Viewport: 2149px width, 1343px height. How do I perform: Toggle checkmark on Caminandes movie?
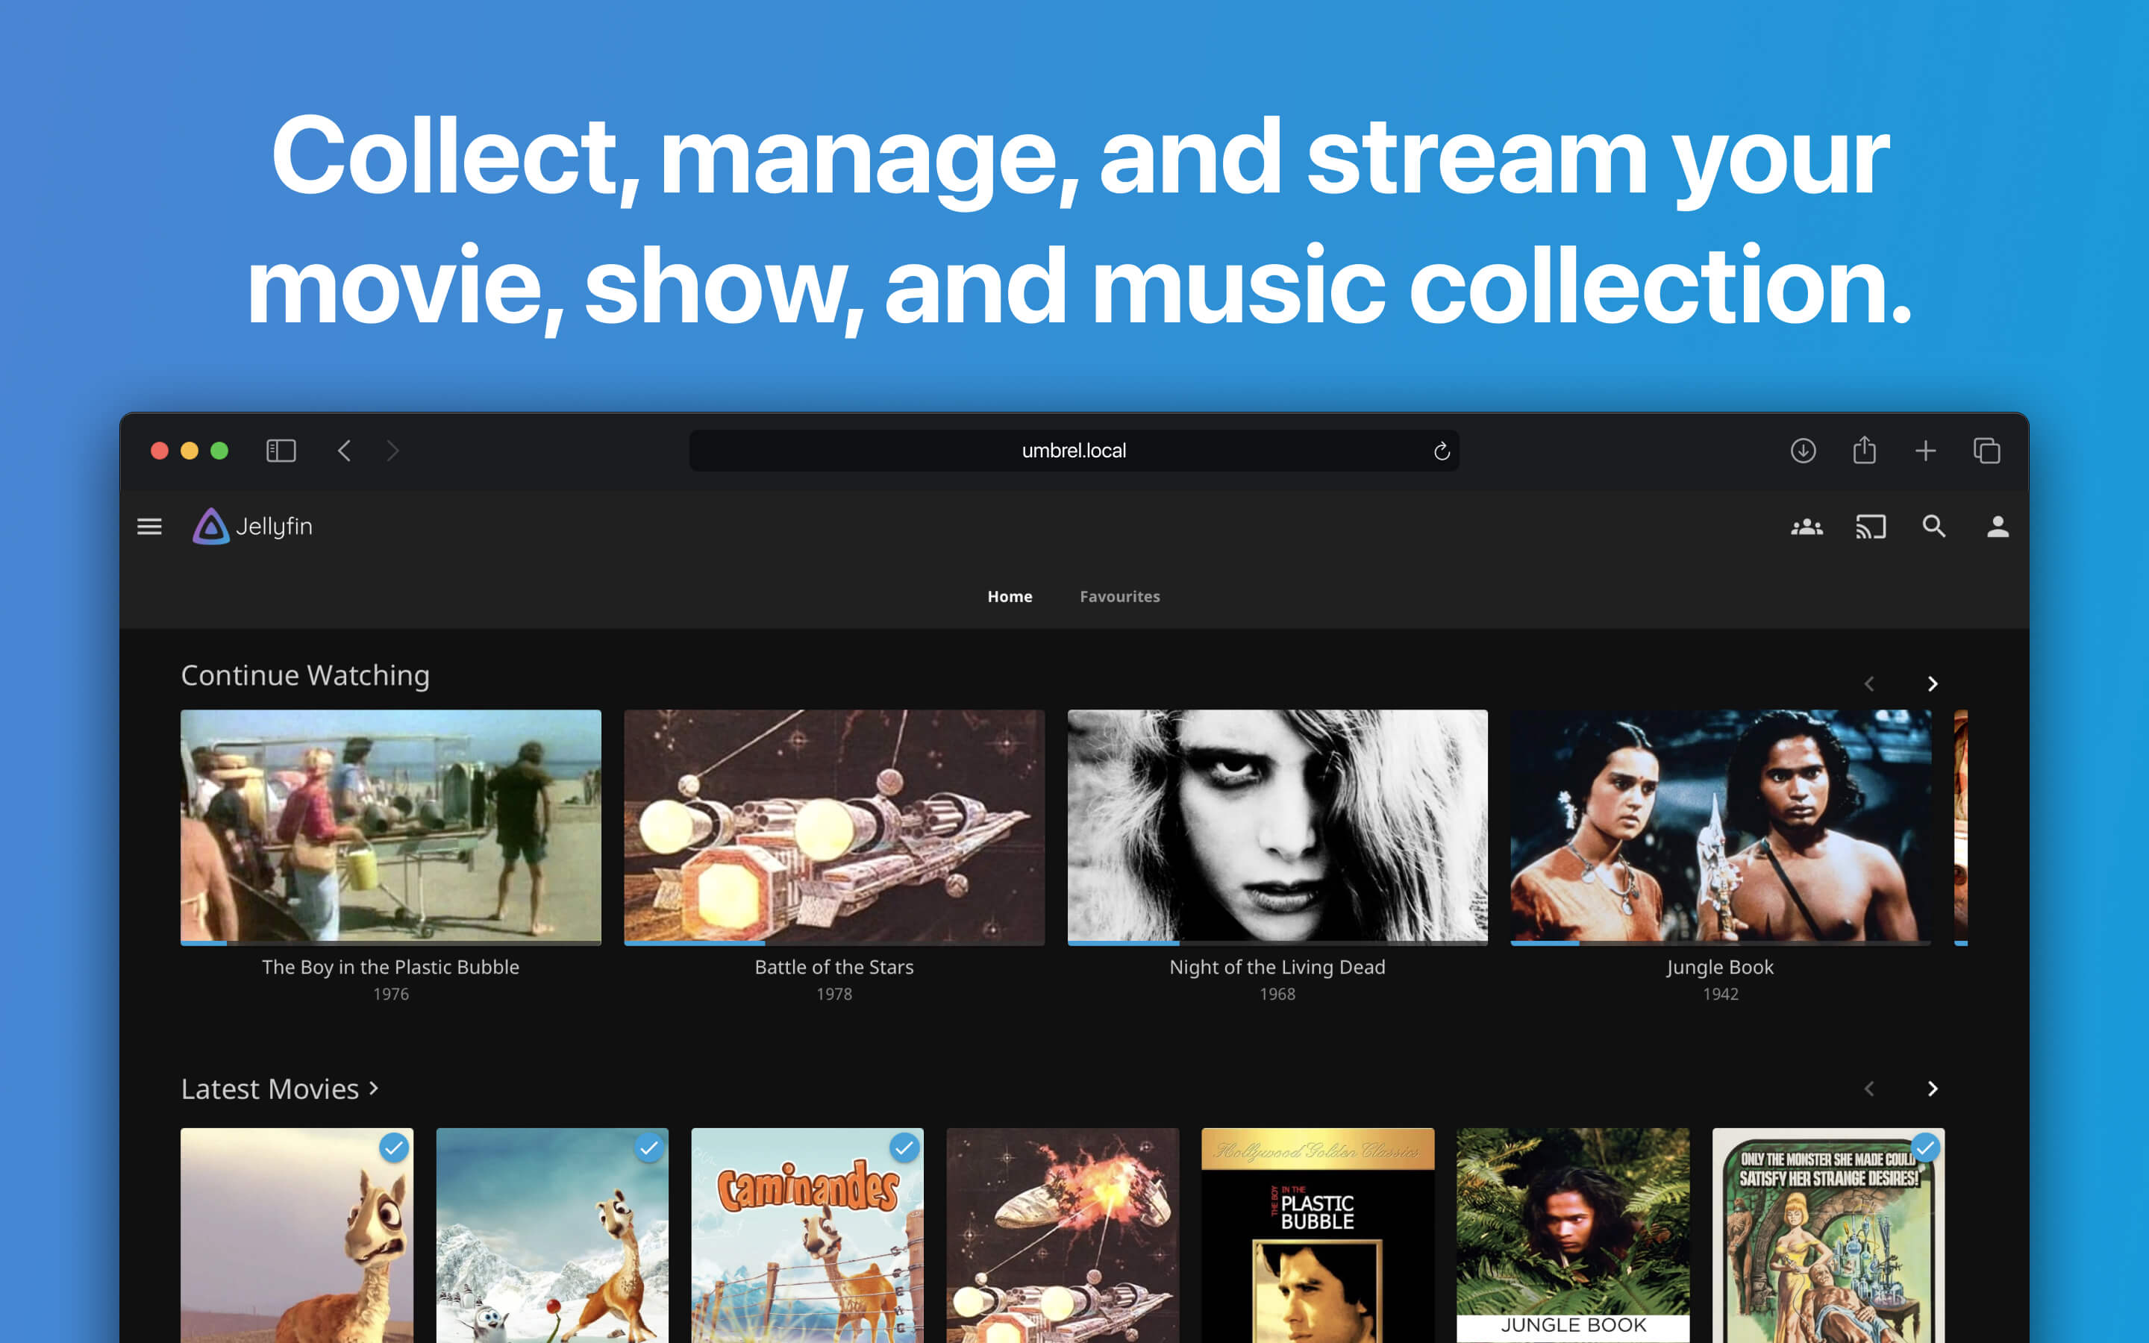pyautogui.click(x=904, y=1147)
